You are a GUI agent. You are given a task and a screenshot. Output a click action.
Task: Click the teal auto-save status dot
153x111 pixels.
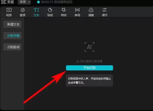[x=38, y=2]
